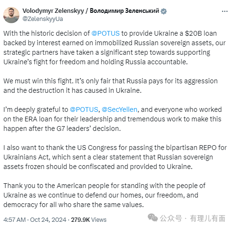This screenshot has width=233, height=228.
Task: Click the 4:57 AM timestamp
Action: 14,220
